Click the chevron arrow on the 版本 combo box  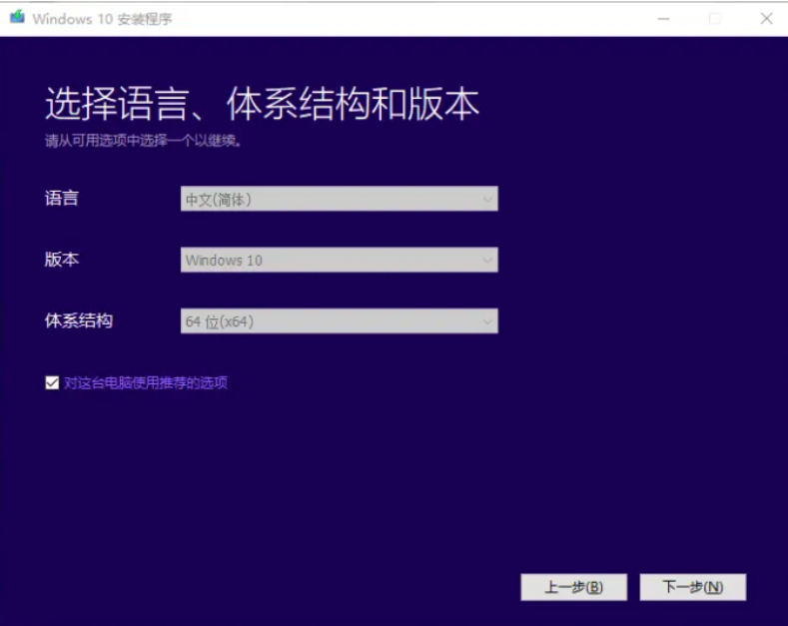[487, 261]
